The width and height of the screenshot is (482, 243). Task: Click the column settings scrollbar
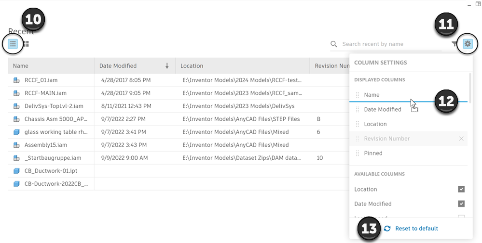tap(469, 87)
